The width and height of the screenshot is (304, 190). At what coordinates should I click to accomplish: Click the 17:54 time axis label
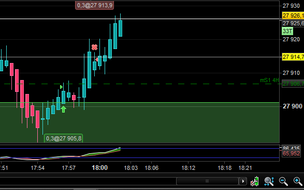(37, 168)
